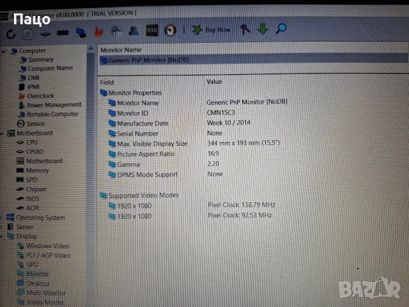409x307 pixels.
Task: Expand the Operating System tree node
Action: tap(1, 217)
